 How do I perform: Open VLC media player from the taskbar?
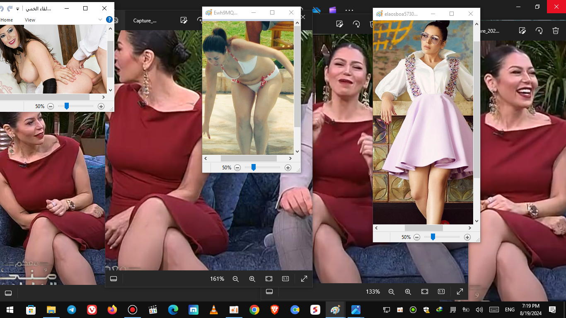point(214,310)
